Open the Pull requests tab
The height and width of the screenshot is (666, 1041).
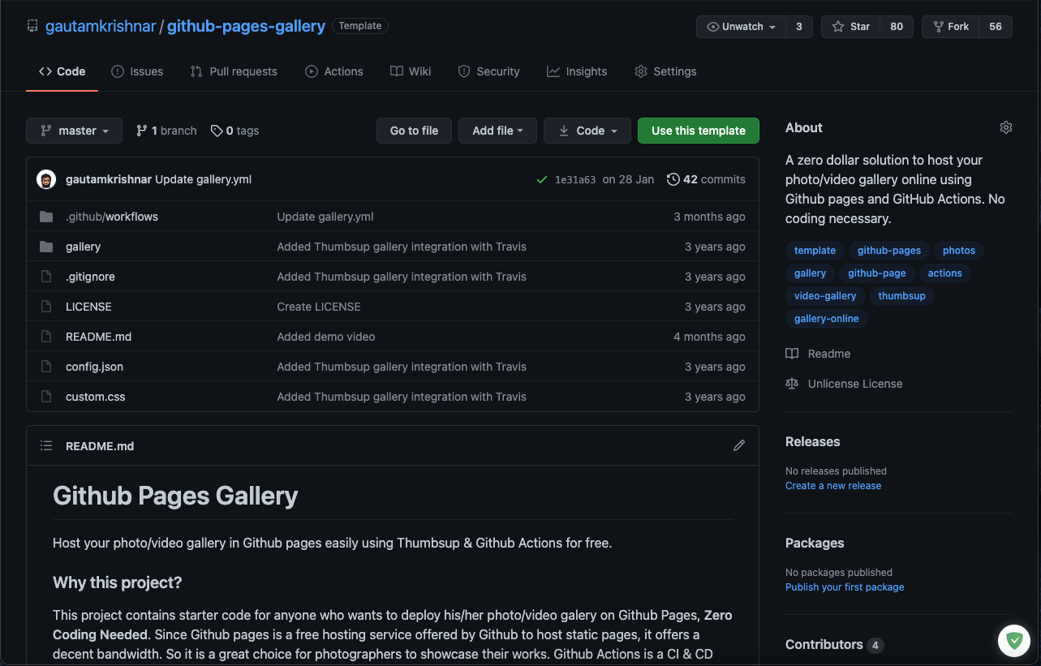point(234,71)
